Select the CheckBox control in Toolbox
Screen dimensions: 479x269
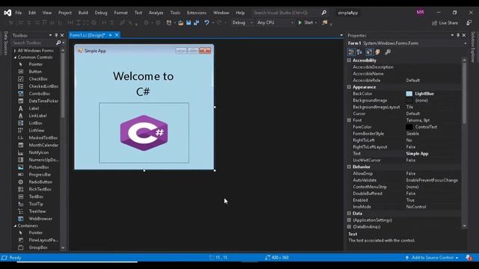[x=38, y=79]
